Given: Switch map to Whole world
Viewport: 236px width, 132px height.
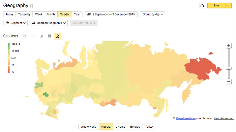Looking at the screenshot, I should 88,127.
